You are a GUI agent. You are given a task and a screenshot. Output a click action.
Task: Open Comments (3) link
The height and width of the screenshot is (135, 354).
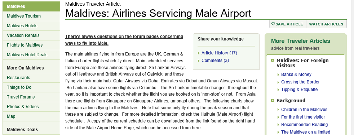(x=215, y=60)
